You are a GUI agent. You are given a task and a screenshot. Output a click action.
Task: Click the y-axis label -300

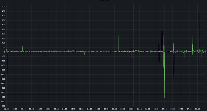point(3,79)
